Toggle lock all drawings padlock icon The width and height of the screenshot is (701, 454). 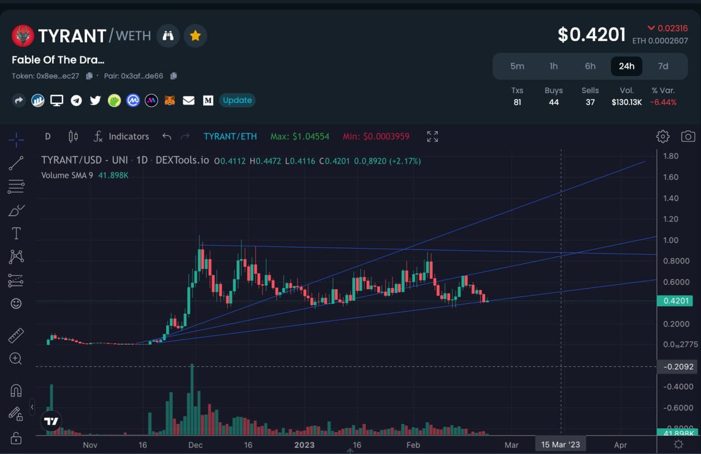click(x=16, y=438)
